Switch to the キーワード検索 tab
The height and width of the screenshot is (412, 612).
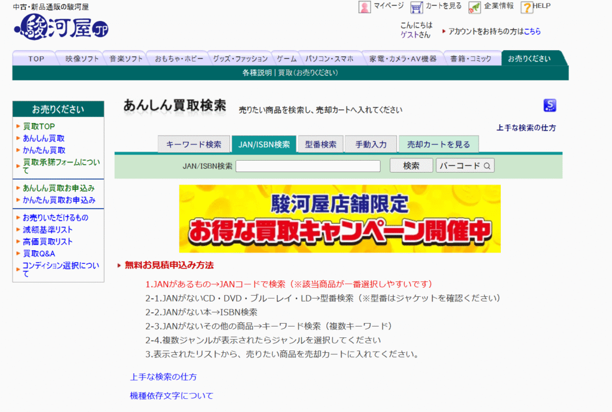point(194,144)
